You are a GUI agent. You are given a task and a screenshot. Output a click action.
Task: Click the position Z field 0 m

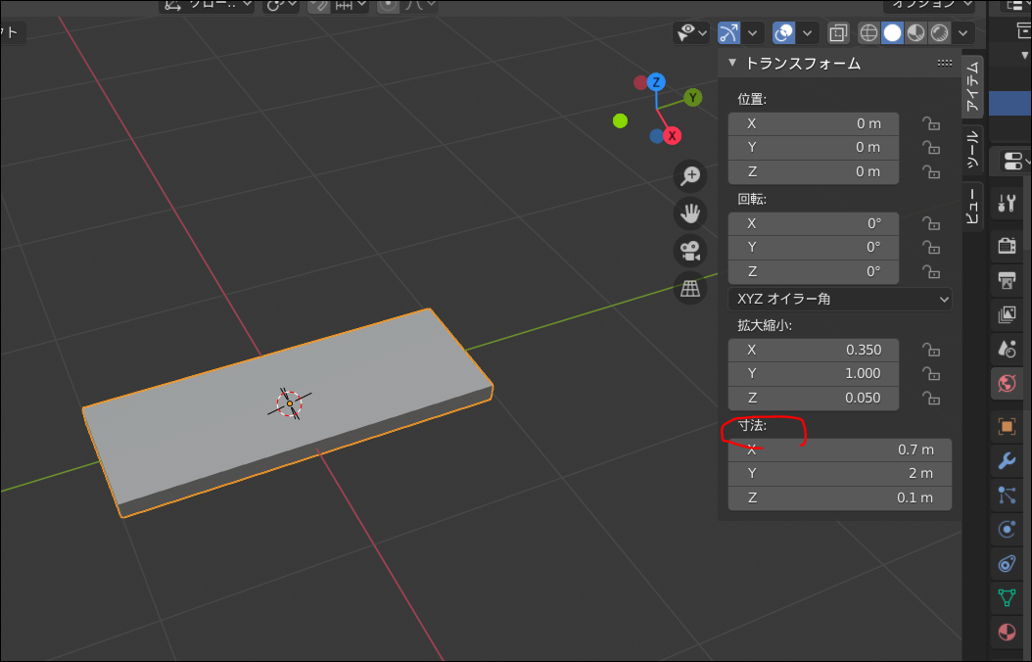[814, 171]
